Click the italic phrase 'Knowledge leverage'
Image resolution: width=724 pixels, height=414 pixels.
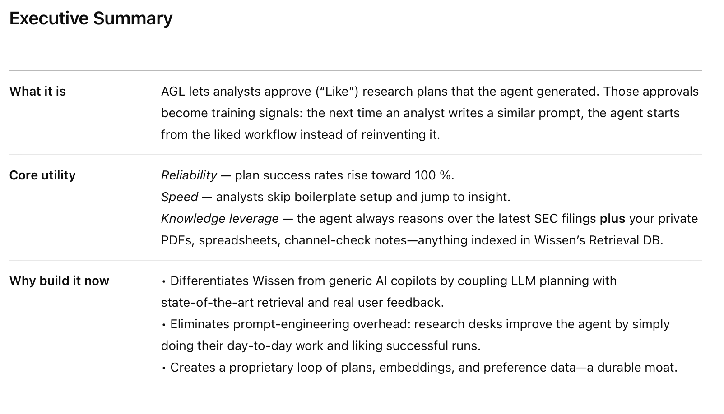(220, 219)
